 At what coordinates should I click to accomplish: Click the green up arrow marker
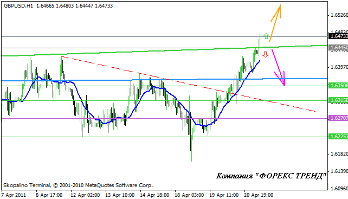click(x=266, y=36)
